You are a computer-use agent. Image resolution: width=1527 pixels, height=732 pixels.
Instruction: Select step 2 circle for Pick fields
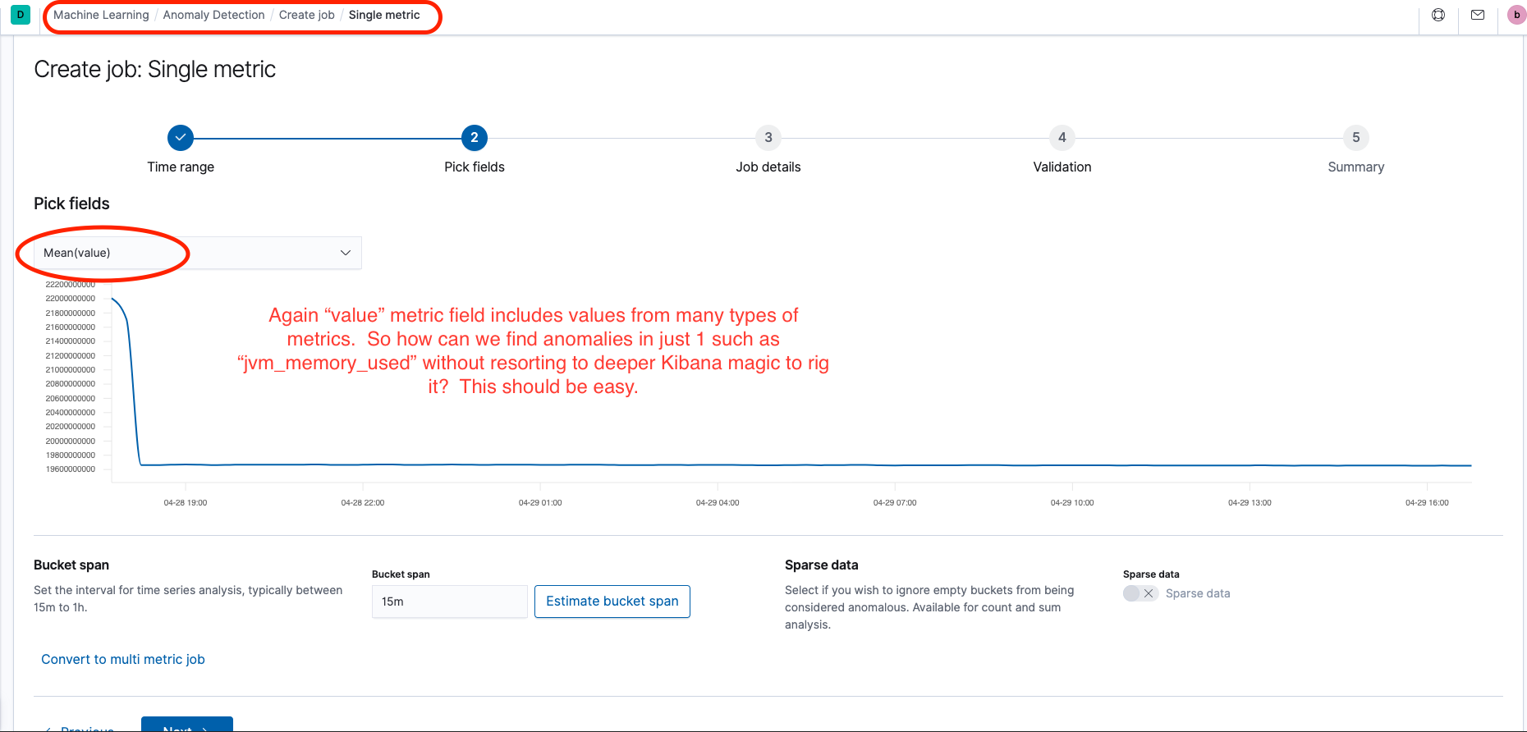tap(475, 138)
